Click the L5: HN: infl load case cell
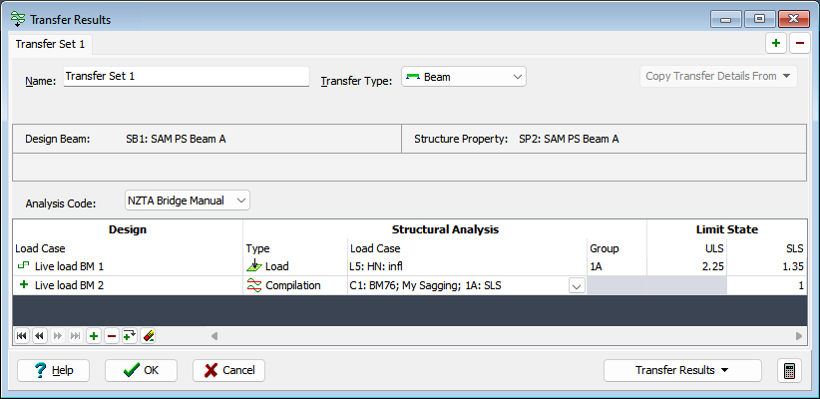Image resolution: width=820 pixels, height=399 pixels. click(467, 266)
